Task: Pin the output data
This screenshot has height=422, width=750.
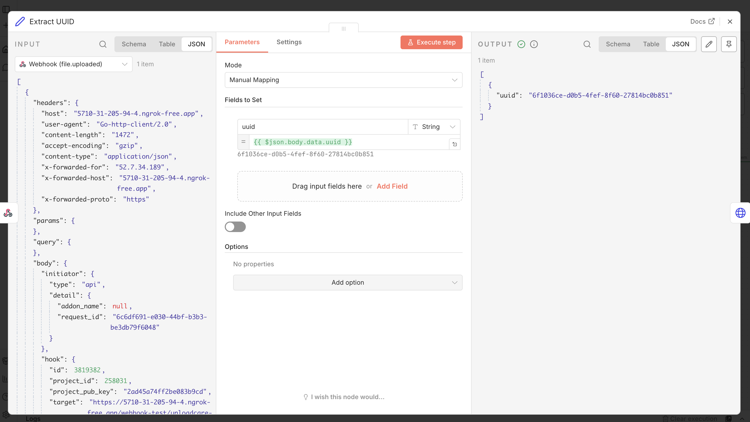Action: 729,44
